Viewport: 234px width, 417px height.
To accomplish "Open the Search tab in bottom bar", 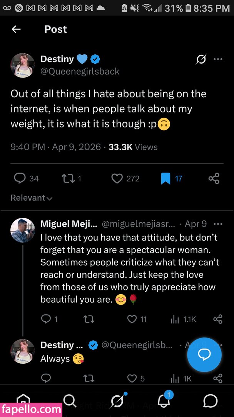I will tap(70, 401).
